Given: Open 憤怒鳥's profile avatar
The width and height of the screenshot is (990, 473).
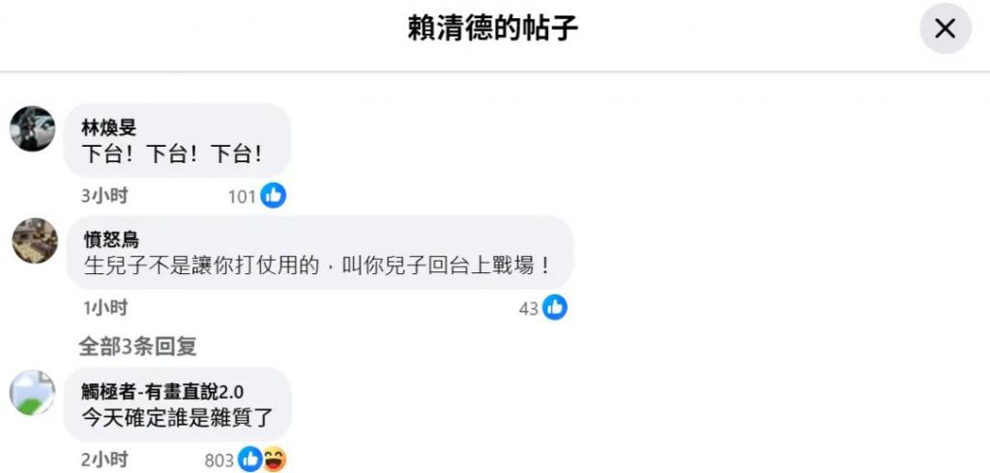Looking at the screenshot, I should click(35, 240).
